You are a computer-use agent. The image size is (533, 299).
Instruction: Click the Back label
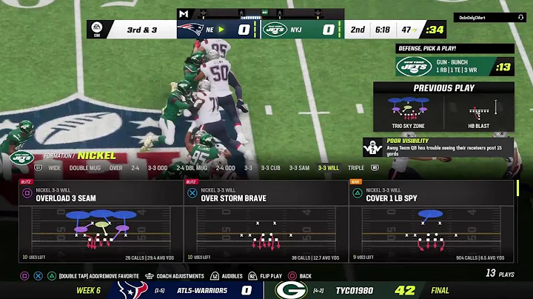tap(306, 276)
